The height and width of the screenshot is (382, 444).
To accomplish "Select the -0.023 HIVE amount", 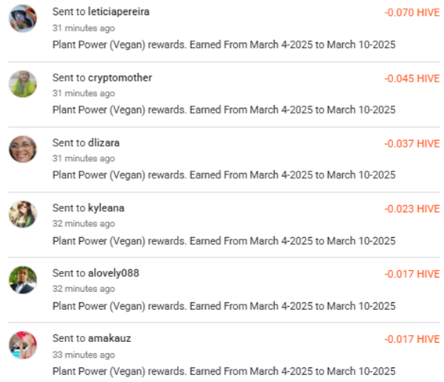I will click(x=412, y=209).
